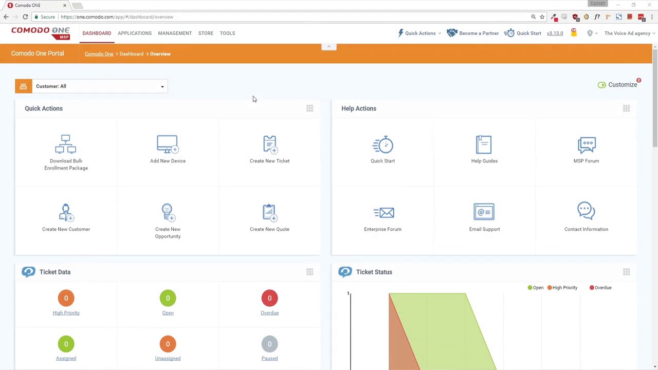The height and width of the screenshot is (370, 658).
Task: Open the MANAGEMENT menu
Action: [x=175, y=33]
